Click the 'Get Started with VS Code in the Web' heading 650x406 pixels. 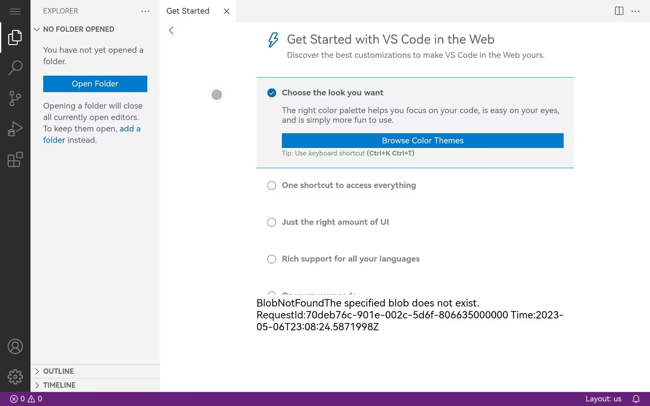tap(391, 39)
